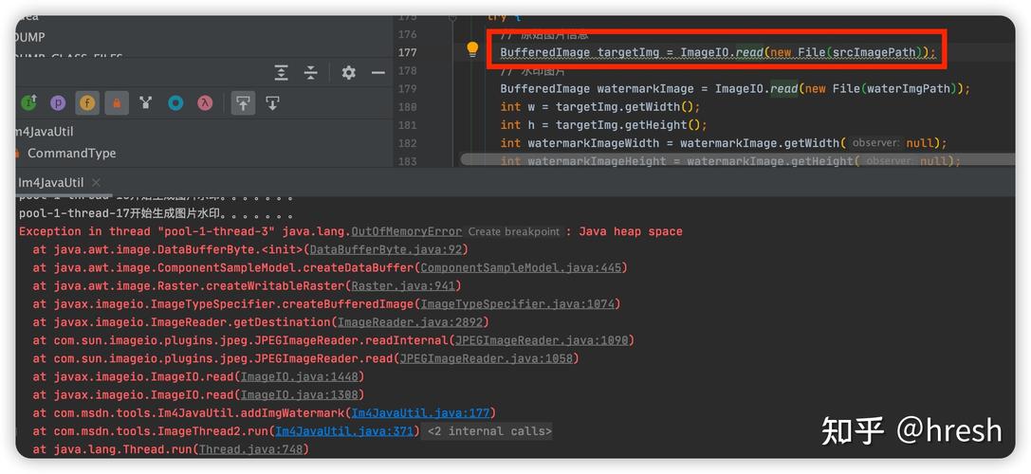This screenshot has width=1031, height=474.
Task: Close the Im4JavaUtil run tab
Action: (x=97, y=182)
